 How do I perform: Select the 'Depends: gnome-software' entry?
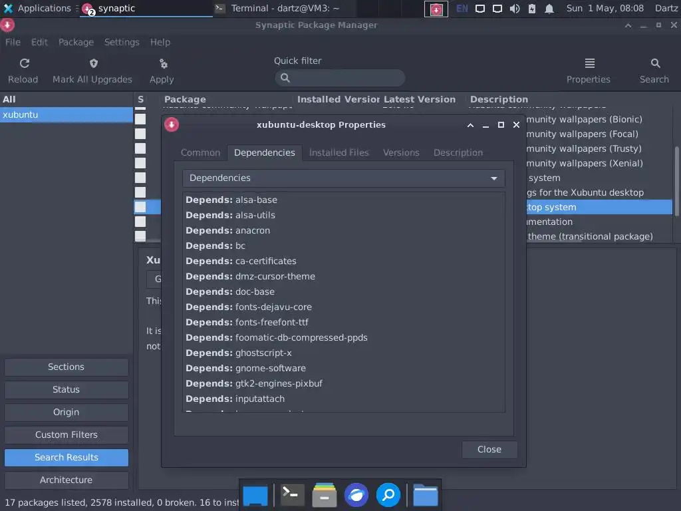click(344, 368)
